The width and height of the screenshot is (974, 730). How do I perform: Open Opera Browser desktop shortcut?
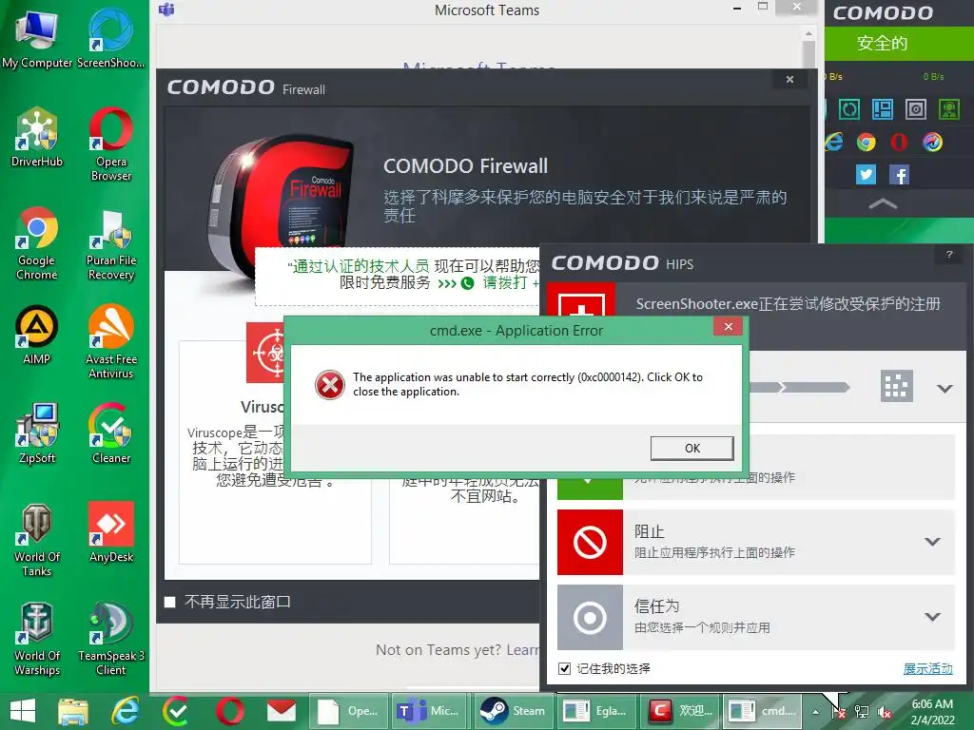(110, 144)
